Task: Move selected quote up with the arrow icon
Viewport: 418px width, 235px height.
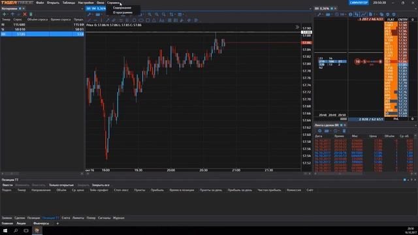Action: click(12, 14)
